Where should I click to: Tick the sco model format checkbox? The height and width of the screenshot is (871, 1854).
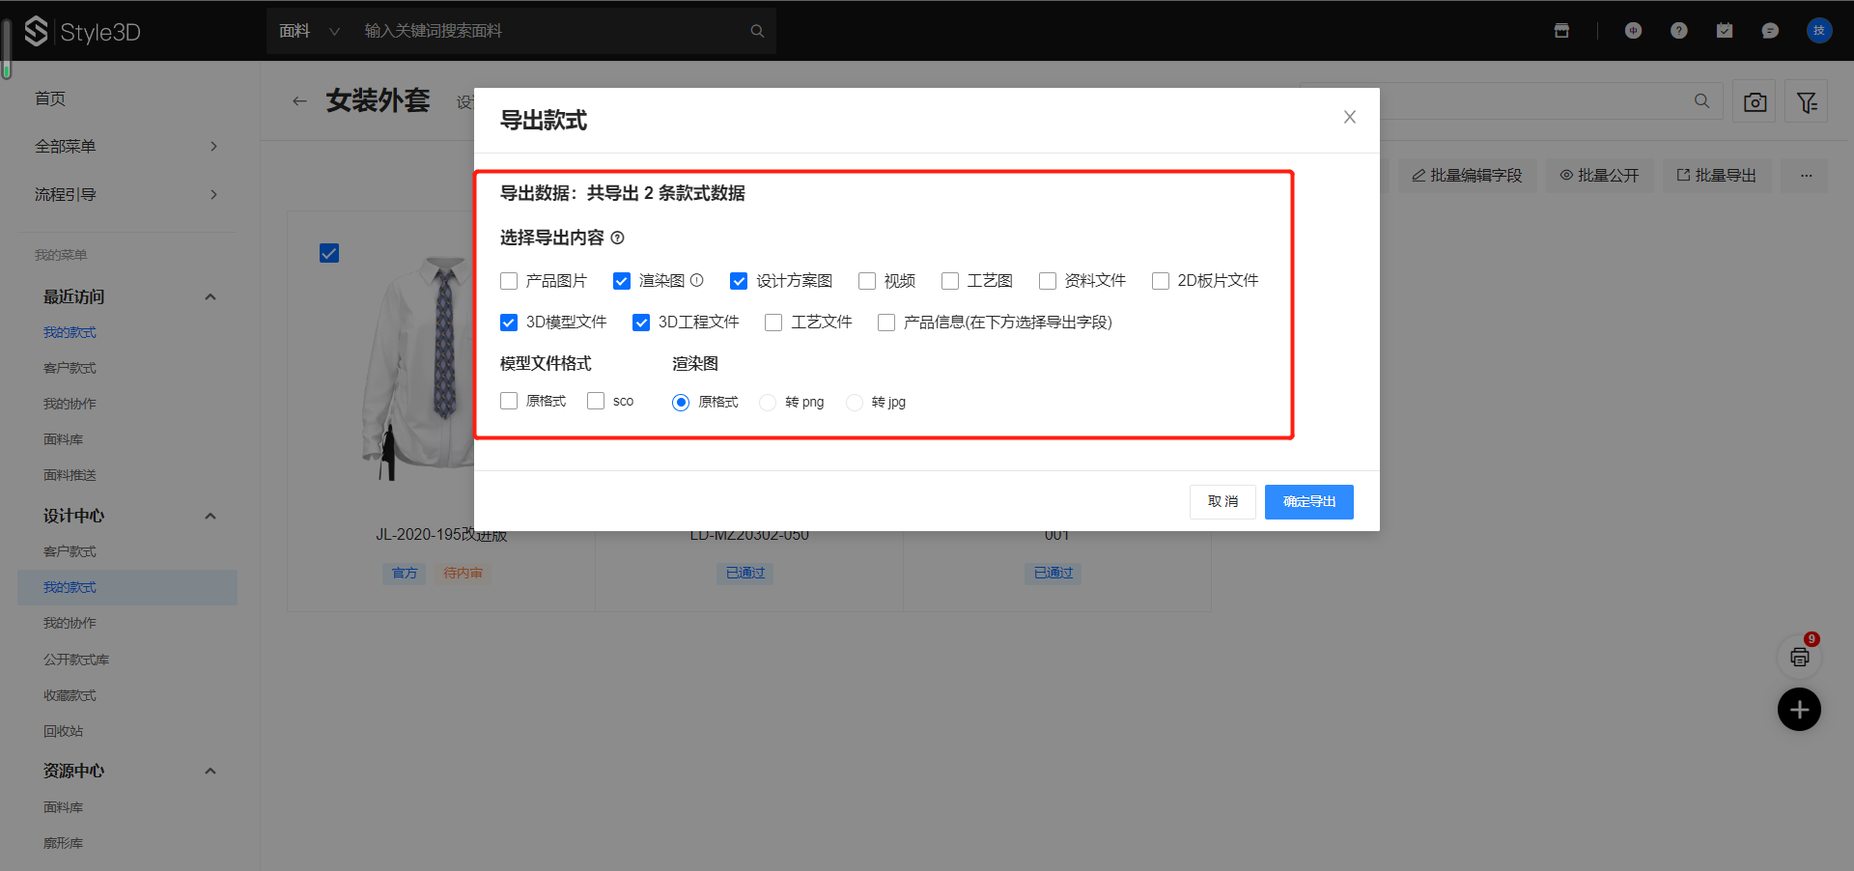click(596, 401)
